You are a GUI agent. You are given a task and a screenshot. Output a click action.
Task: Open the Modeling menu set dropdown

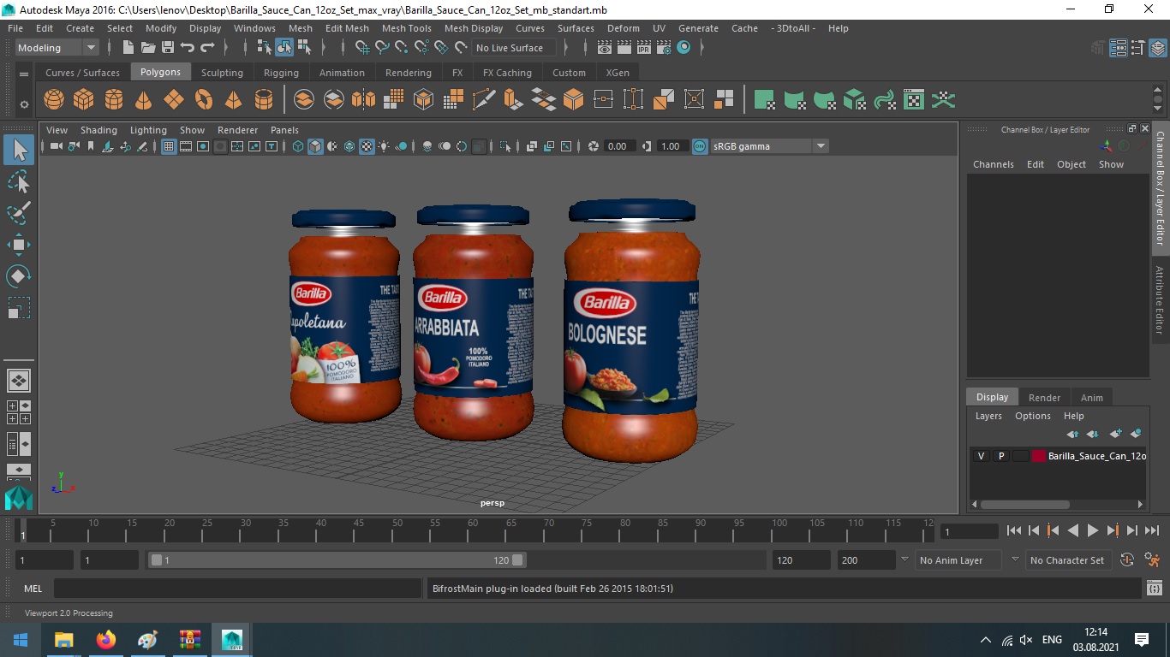pyautogui.click(x=57, y=48)
